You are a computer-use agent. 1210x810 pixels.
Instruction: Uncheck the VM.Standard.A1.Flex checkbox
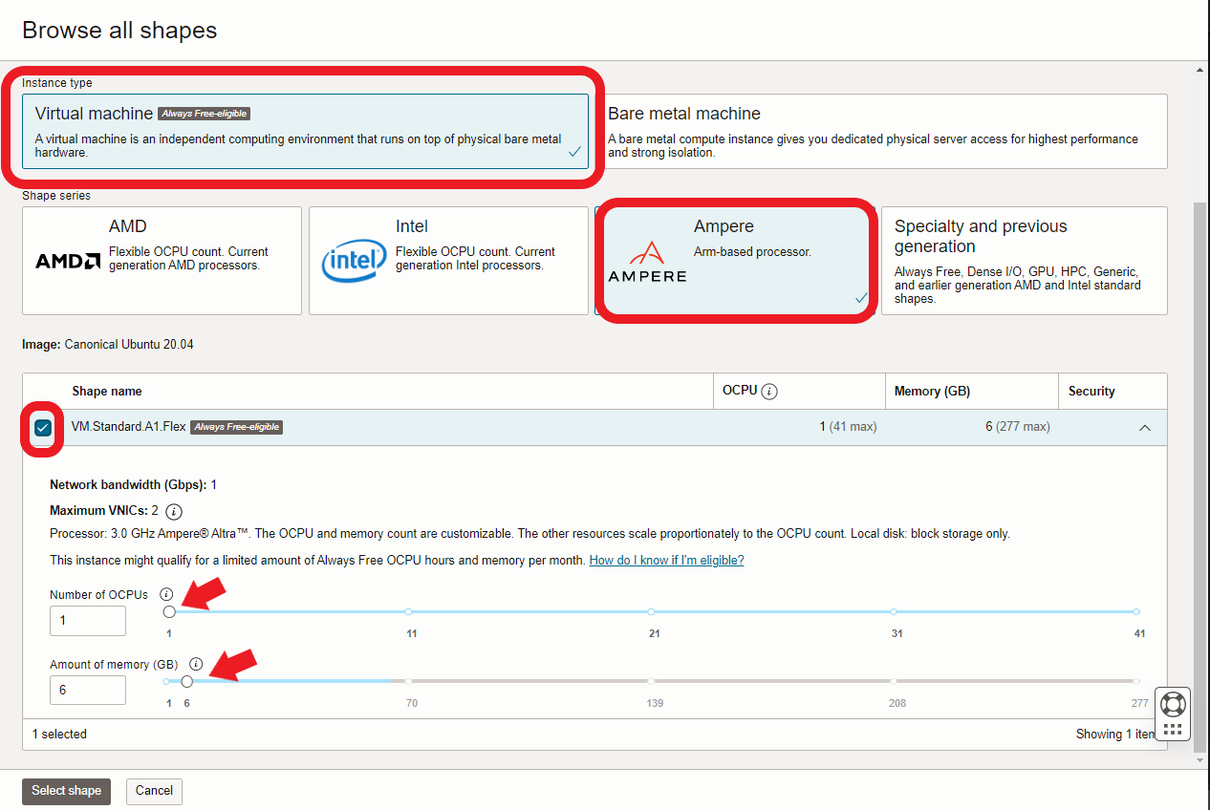(x=43, y=427)
